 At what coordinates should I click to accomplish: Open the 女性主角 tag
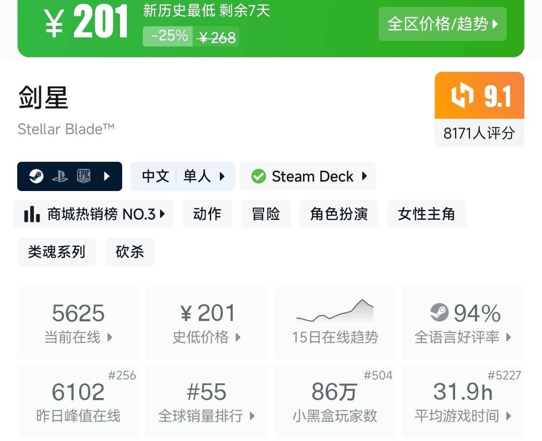[x=426, y=214]
